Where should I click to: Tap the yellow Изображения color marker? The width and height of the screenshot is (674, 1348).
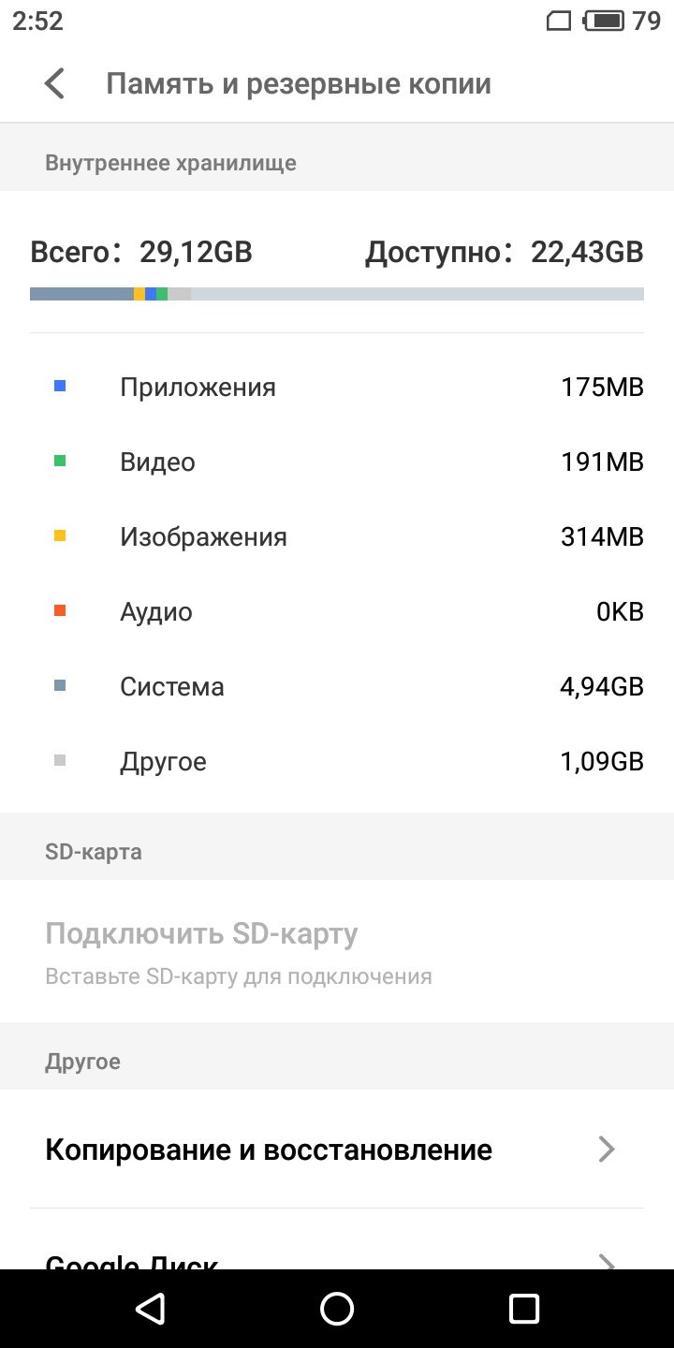click(60, 535)
